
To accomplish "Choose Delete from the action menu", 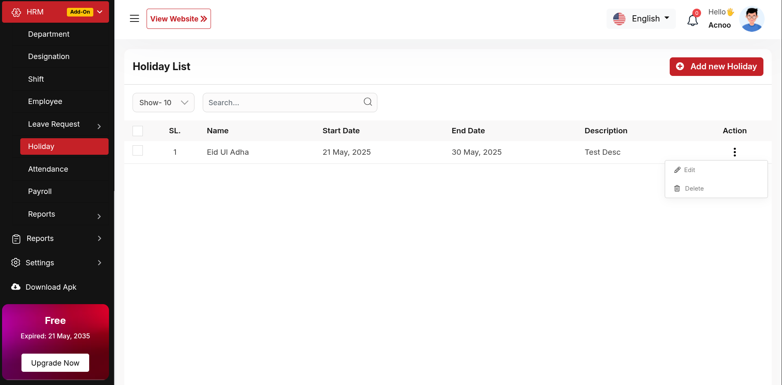I will click(694, 189).
